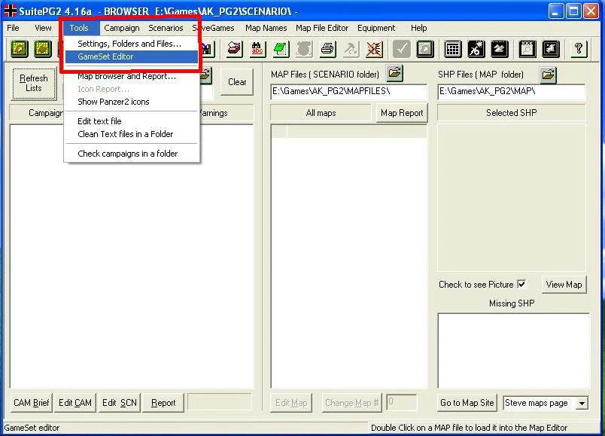Viewport: 605px width, 436px height.
Task: Open the MAP Files folder browse icon
Action: pyautogui.click(x=394, y=73)
